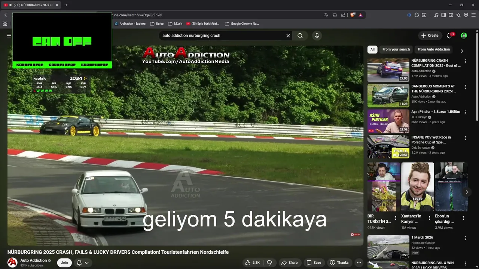
Task: Click the Thanks button
Action: [x=339, y=263]
